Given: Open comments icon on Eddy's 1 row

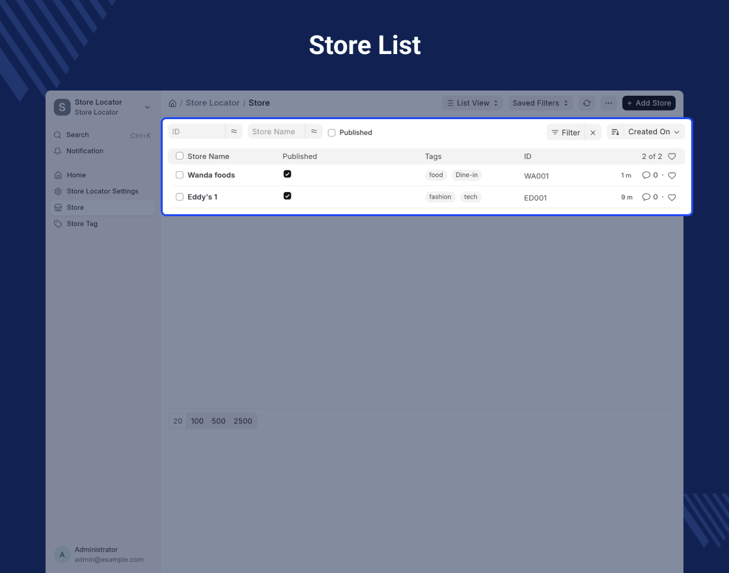Looking at the screenshot, I should pos(646,197).
